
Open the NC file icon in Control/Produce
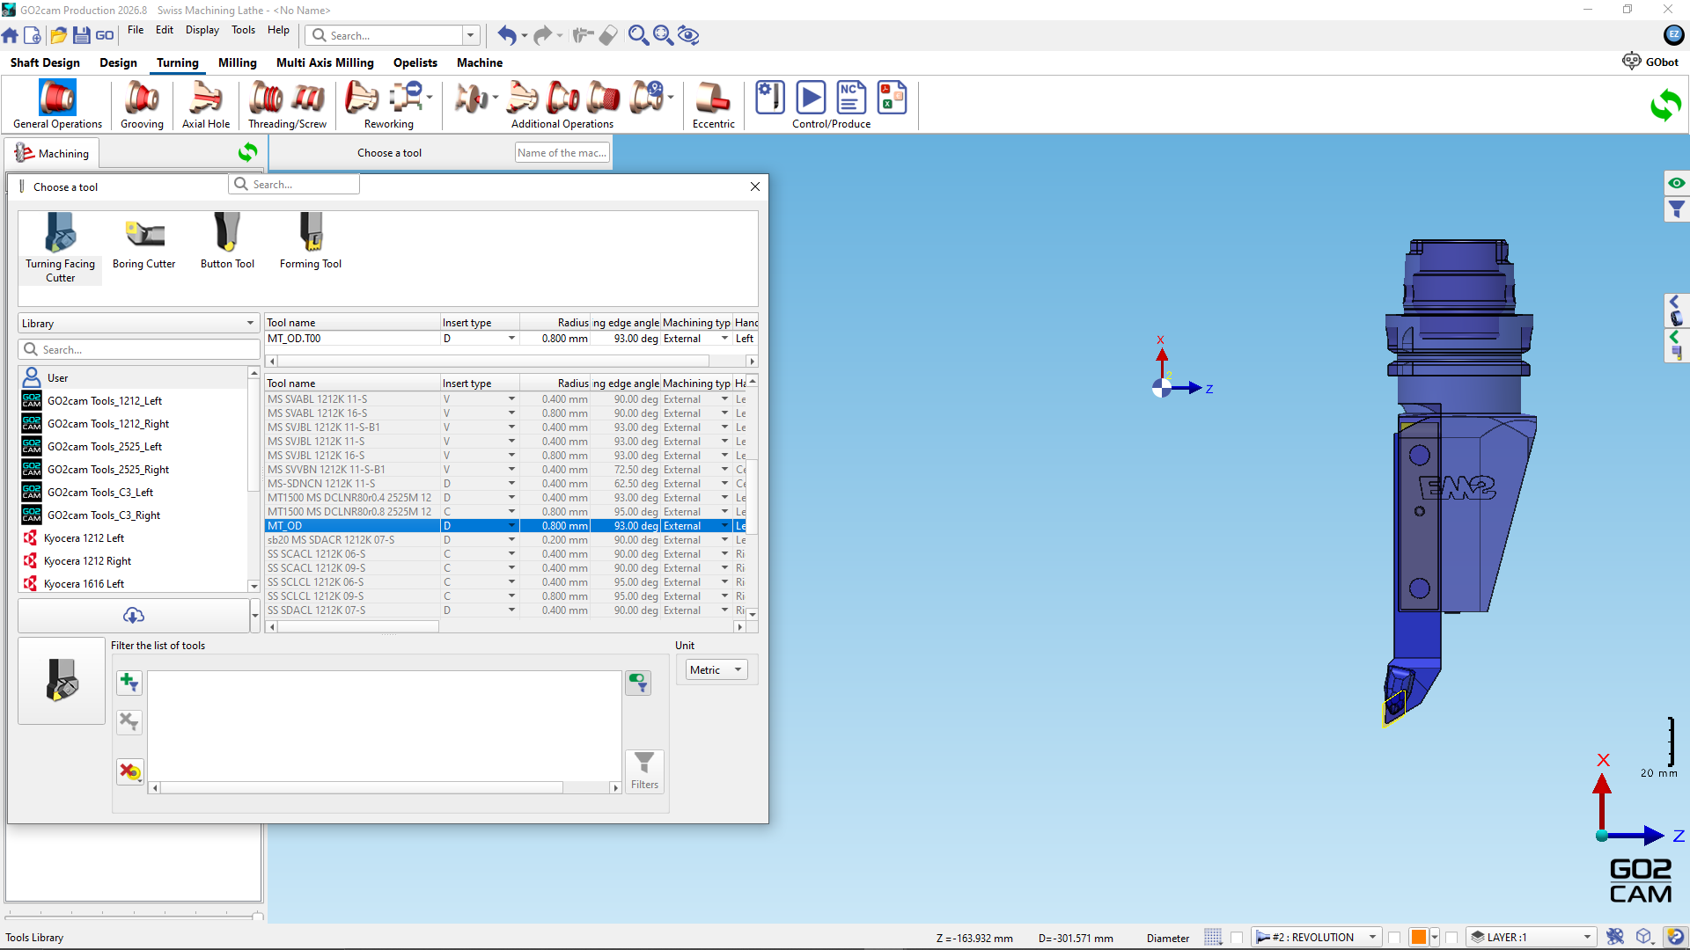pyautogui.click(x=851, y=98)
